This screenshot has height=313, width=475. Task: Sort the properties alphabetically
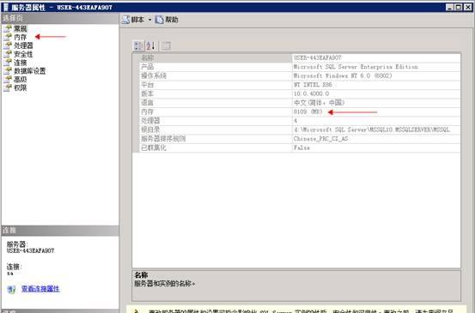point(151,46)
